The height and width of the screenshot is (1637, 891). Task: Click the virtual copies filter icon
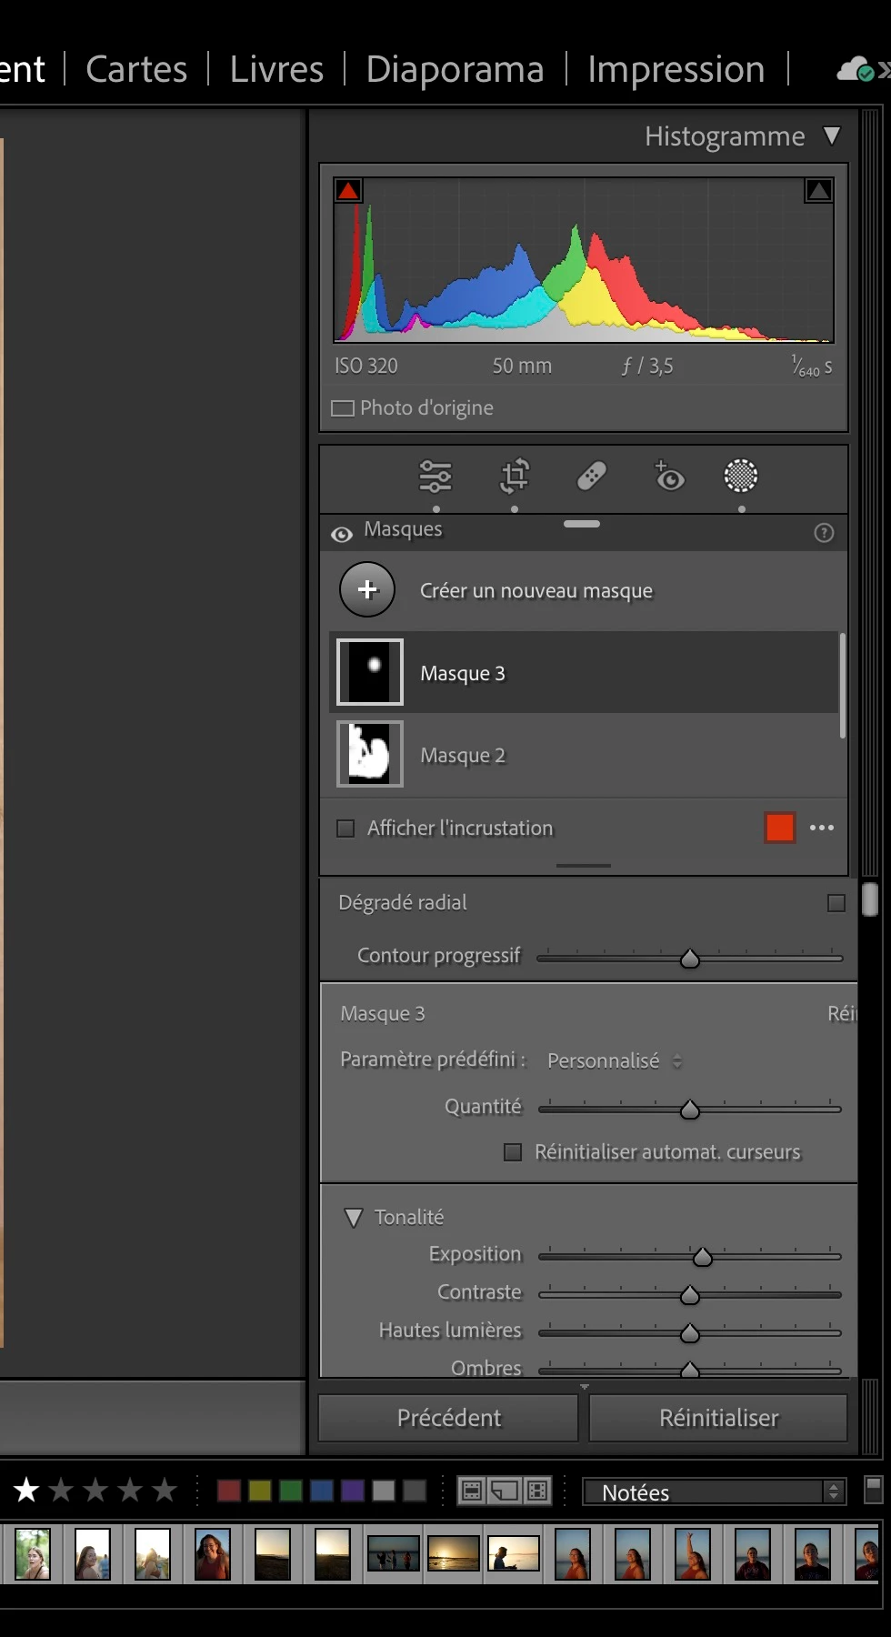tap(504, 1491)
